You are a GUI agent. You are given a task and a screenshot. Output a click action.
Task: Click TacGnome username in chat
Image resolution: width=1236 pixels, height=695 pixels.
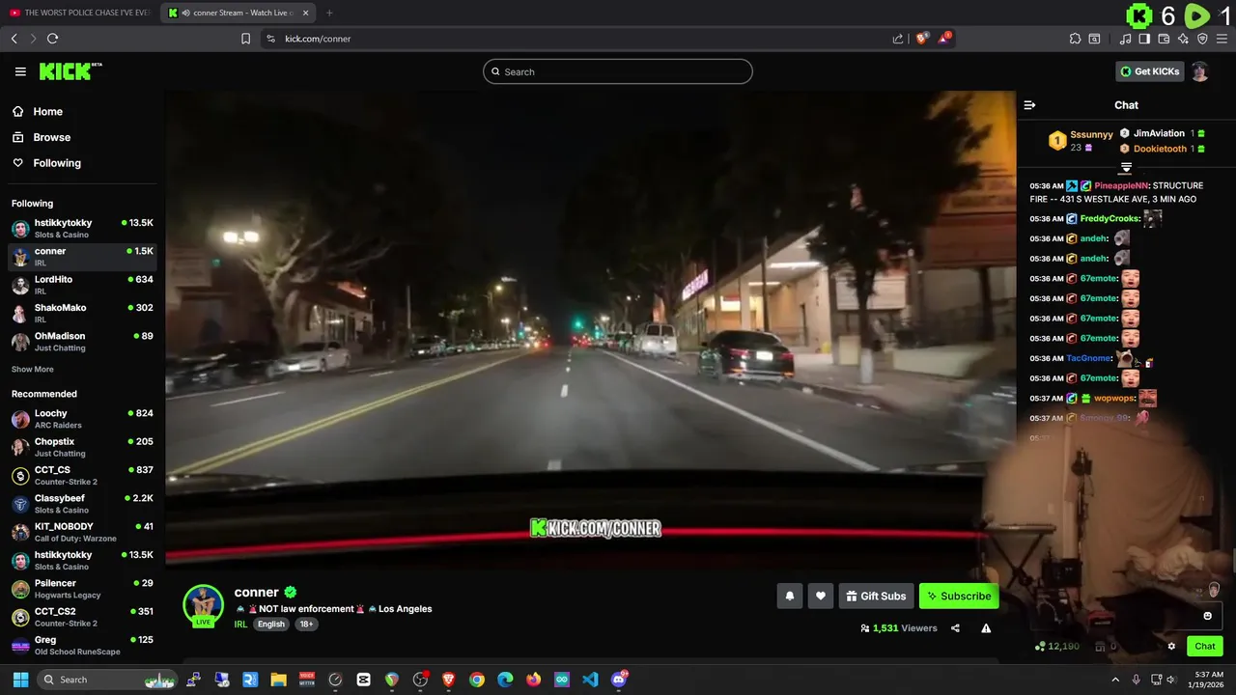click(x=1089, y=359)
